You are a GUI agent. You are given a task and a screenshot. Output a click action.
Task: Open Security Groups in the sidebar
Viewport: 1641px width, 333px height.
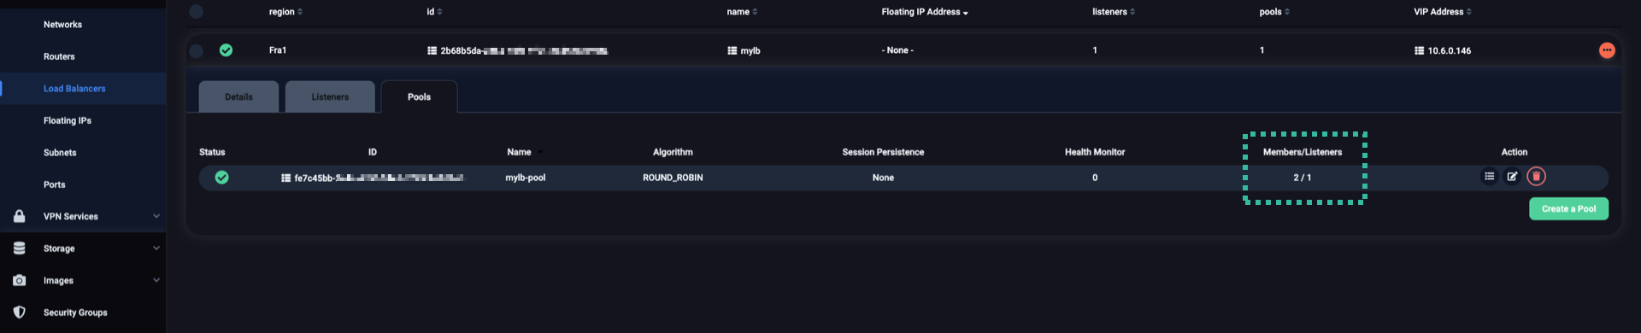click(75, 313)
